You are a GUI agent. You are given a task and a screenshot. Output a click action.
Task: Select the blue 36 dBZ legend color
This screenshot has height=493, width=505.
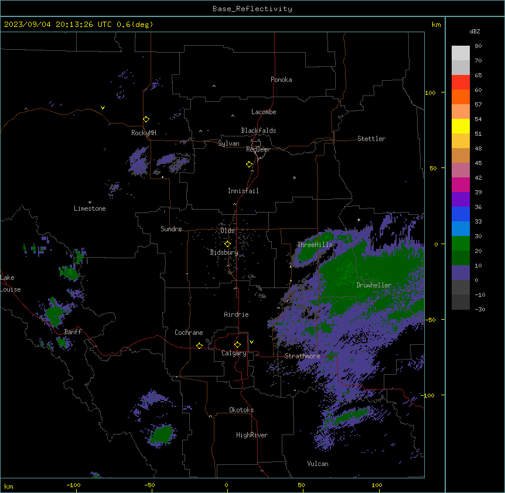[x=460, y=214]
